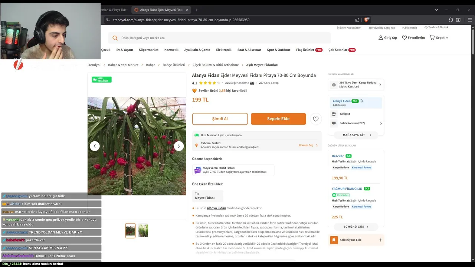Toggle the browser sidebar panel icon

[x=458, y=20]
